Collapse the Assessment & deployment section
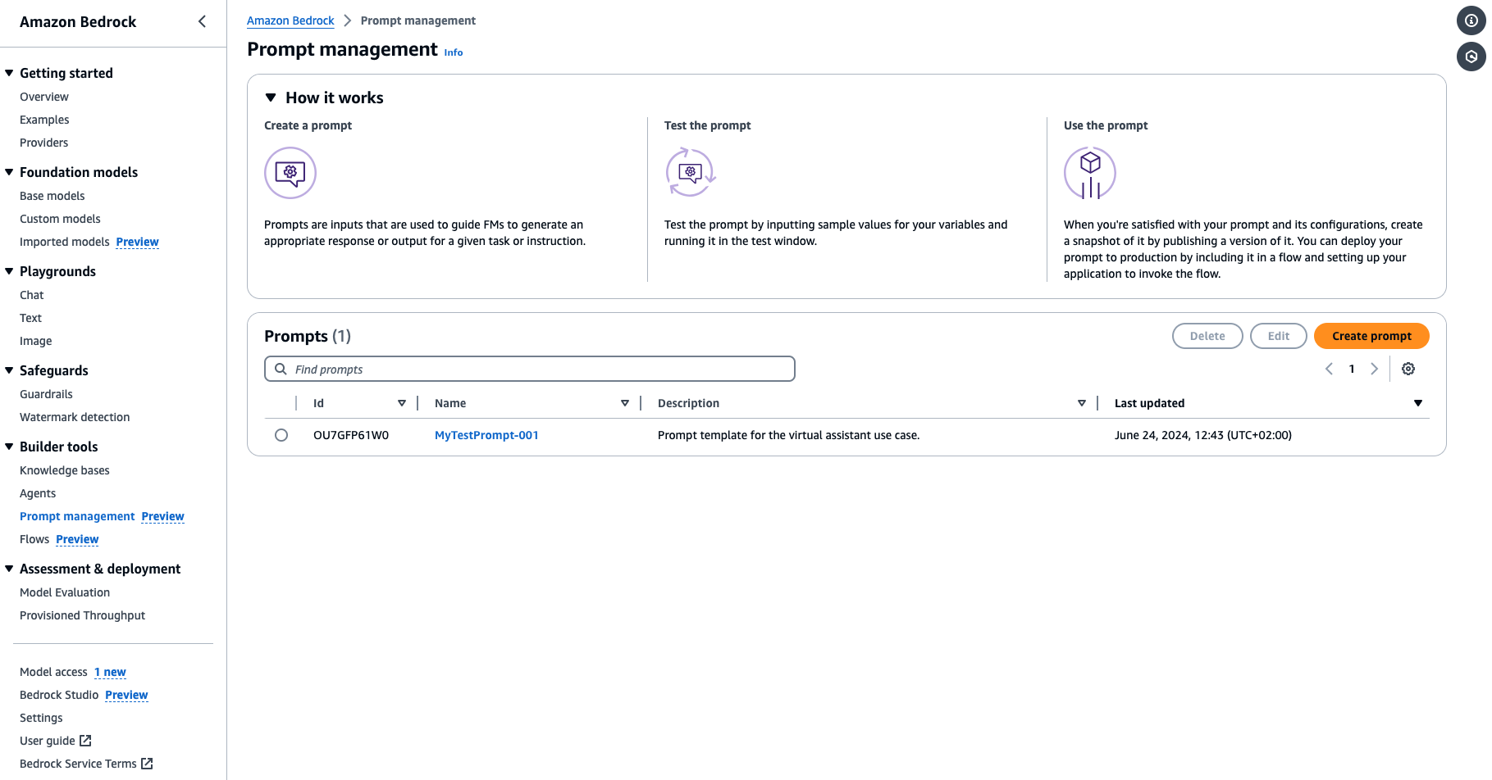This screenshot has width=1492, height=780. [9, 569]
